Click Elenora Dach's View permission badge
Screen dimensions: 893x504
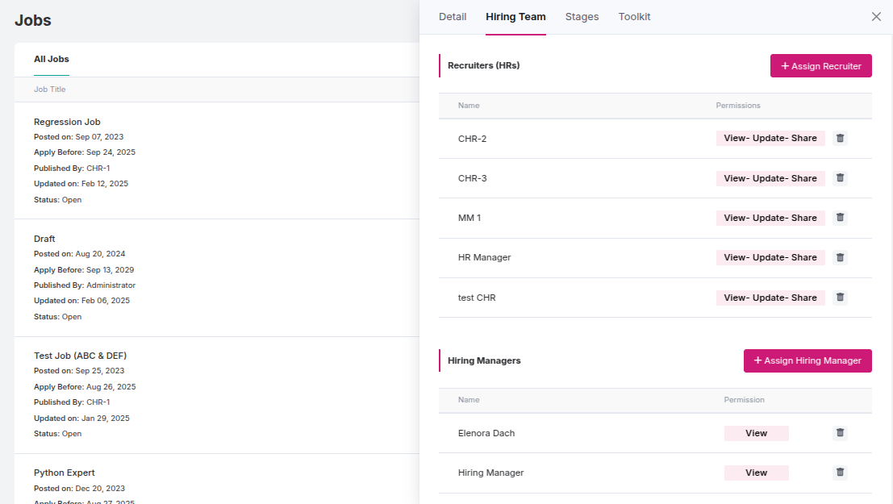[757, 433]
